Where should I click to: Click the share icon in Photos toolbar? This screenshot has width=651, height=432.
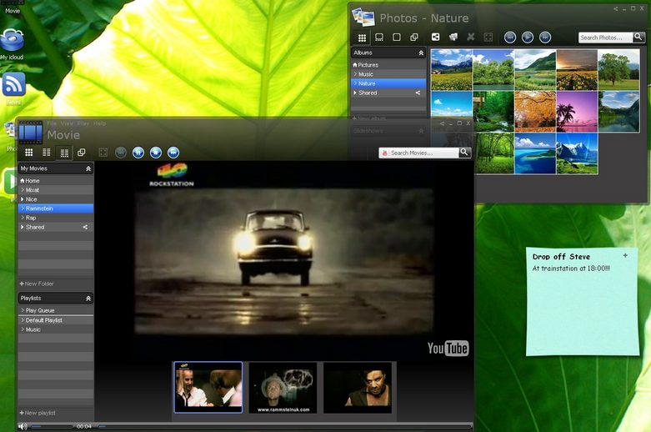pos(435,38)
